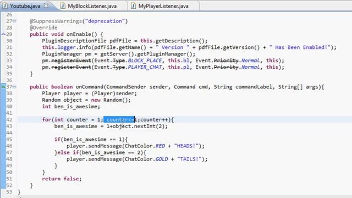Click the "commandLabel" parameter

click(x=254, y=87)
